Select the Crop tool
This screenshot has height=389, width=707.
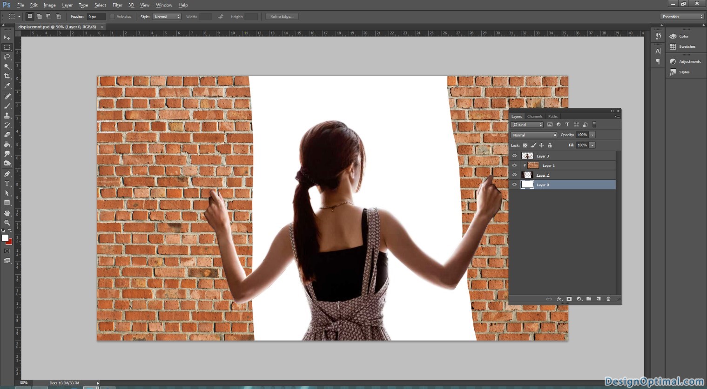(x=7, y=76)
